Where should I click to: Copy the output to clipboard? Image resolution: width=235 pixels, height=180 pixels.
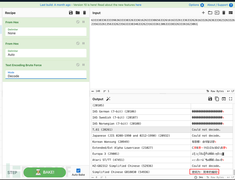pos(217,99)
